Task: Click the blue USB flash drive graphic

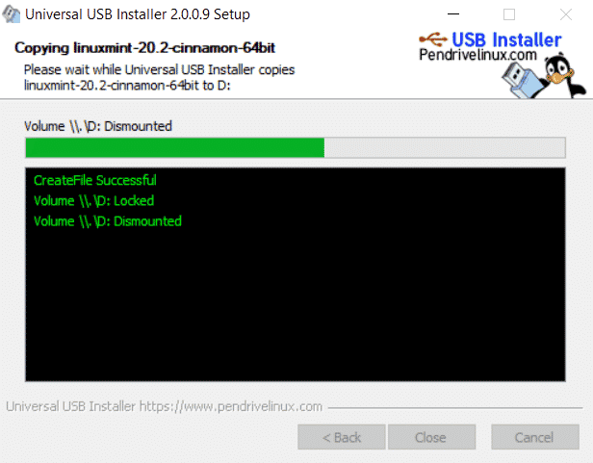Action: tap(523, 79)
